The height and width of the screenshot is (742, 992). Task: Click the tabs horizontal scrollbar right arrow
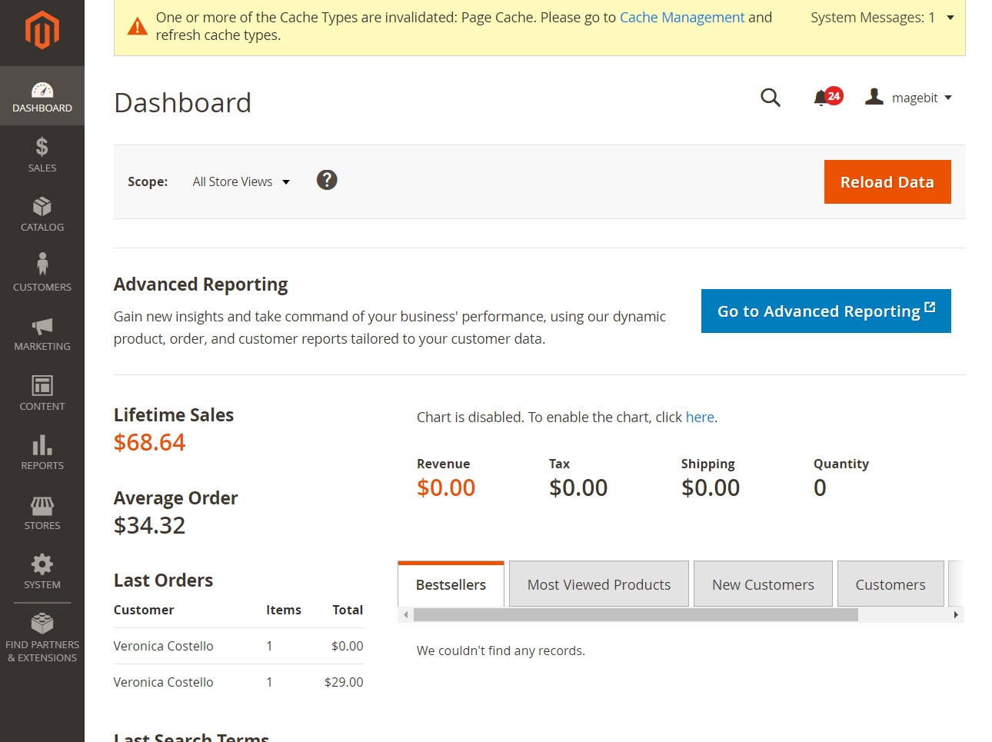956,615
